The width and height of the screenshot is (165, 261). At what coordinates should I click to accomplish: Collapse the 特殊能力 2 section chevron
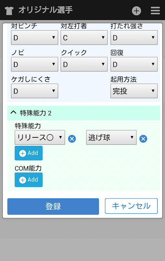click(x=13, y=112)
